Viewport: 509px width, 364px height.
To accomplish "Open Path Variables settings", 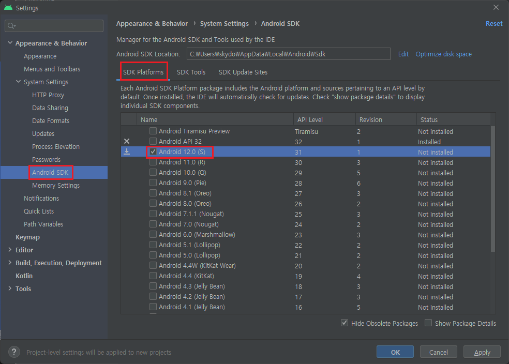I will pos(43,224).
